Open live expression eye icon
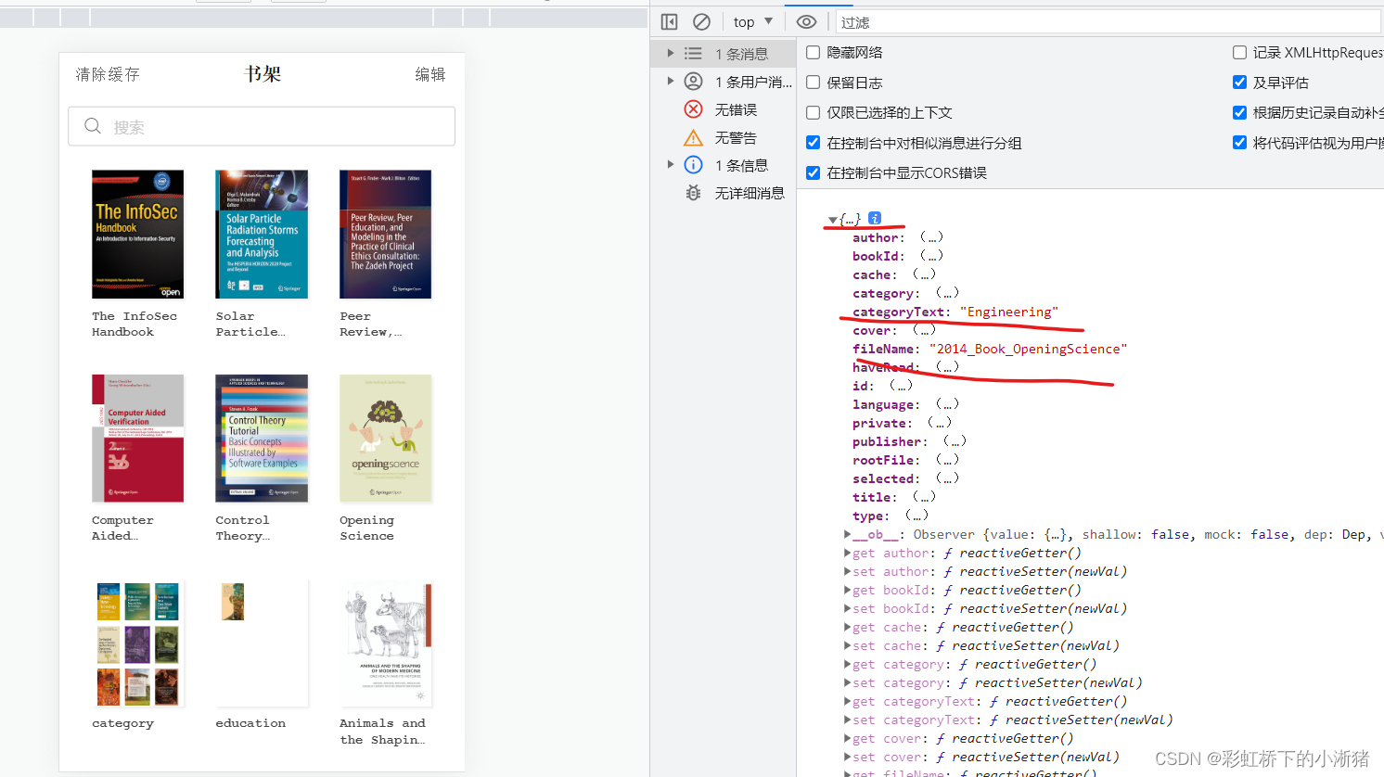The height and width of the screenshot is (777, 1384). (807, 21)
